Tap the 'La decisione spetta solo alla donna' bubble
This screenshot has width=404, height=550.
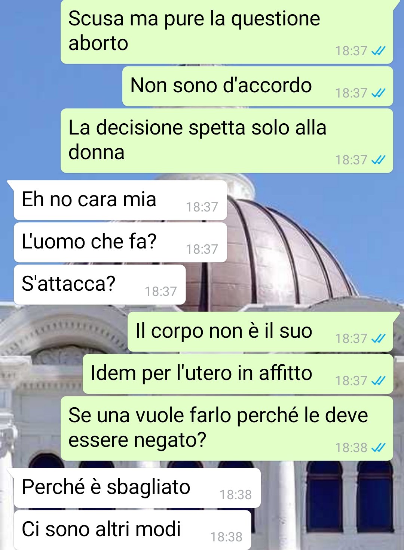point(227,141)
